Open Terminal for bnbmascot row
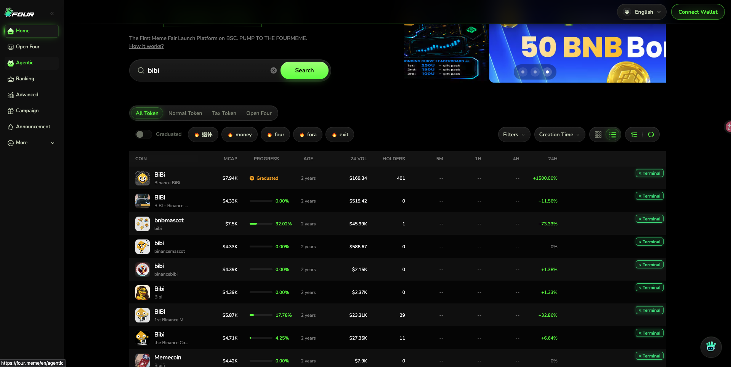The height and width of the screenshot is (367, 731). click(x=649, y=219)
